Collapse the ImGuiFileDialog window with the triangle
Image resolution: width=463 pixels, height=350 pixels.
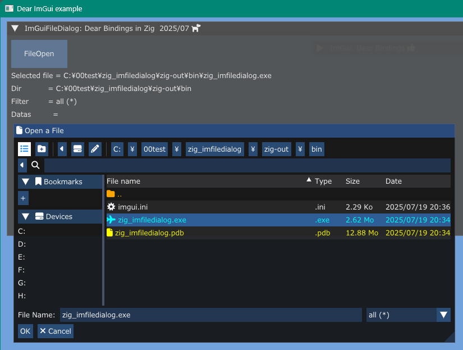pyautogui.click(x=15, y=29)
